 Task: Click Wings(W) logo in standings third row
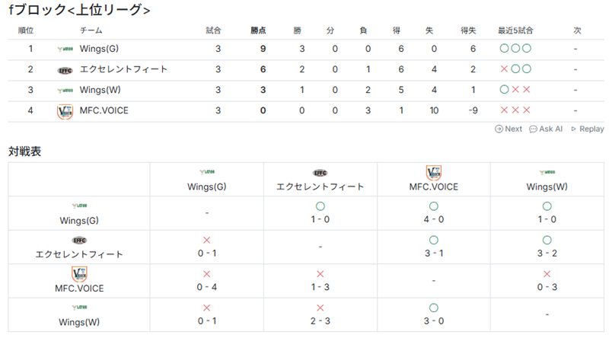pos(65,90)
